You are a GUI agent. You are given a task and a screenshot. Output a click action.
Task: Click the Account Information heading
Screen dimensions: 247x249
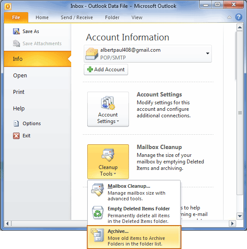[128, 37]
